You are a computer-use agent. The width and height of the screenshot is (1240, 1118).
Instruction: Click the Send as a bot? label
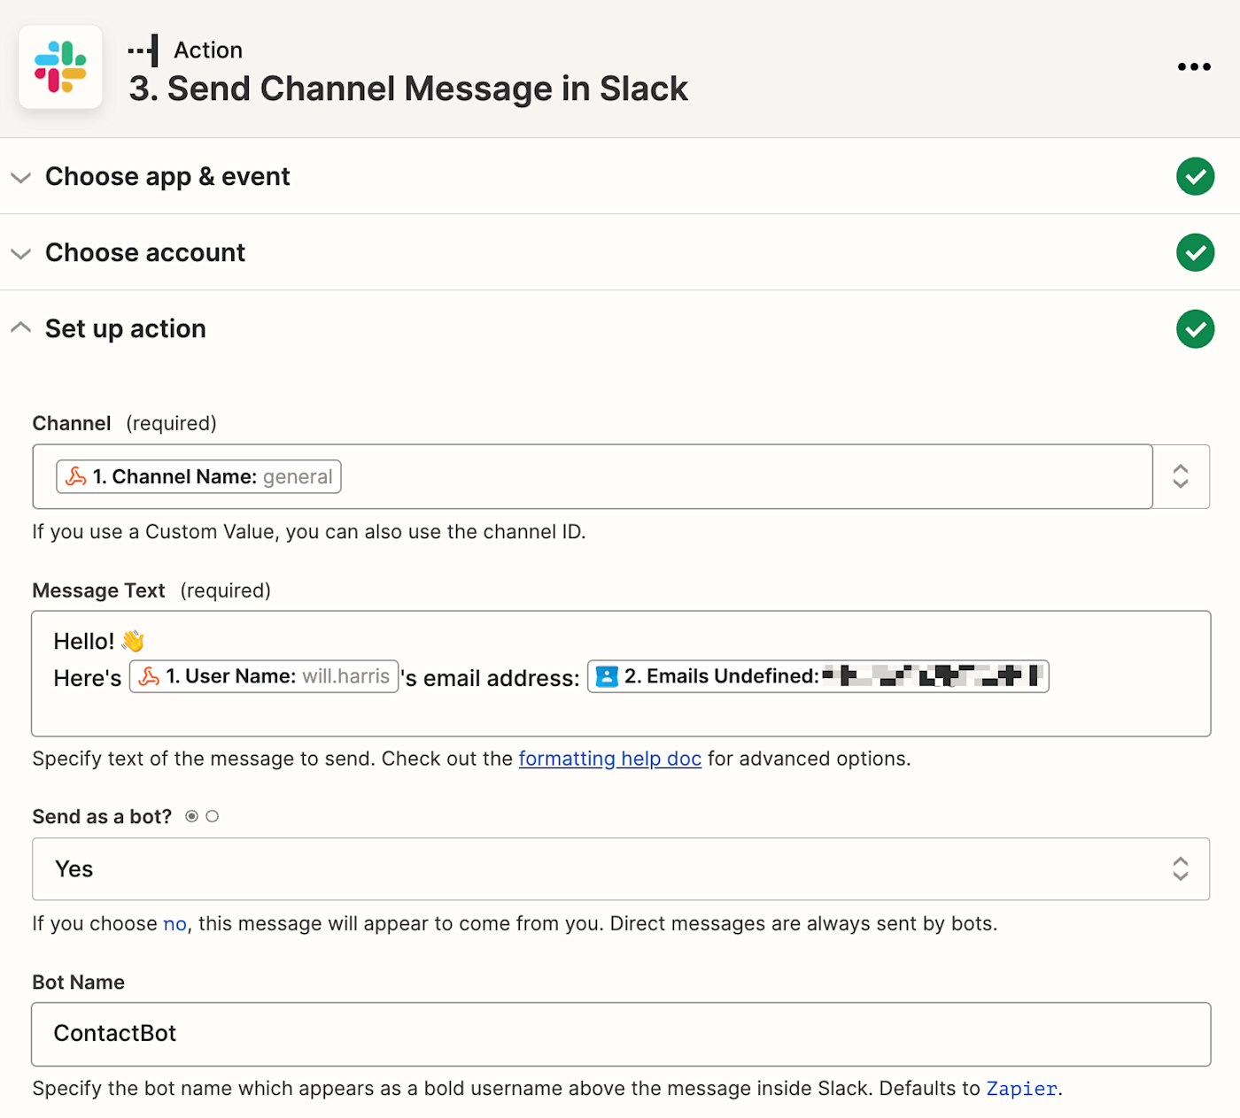click(102, 816)
